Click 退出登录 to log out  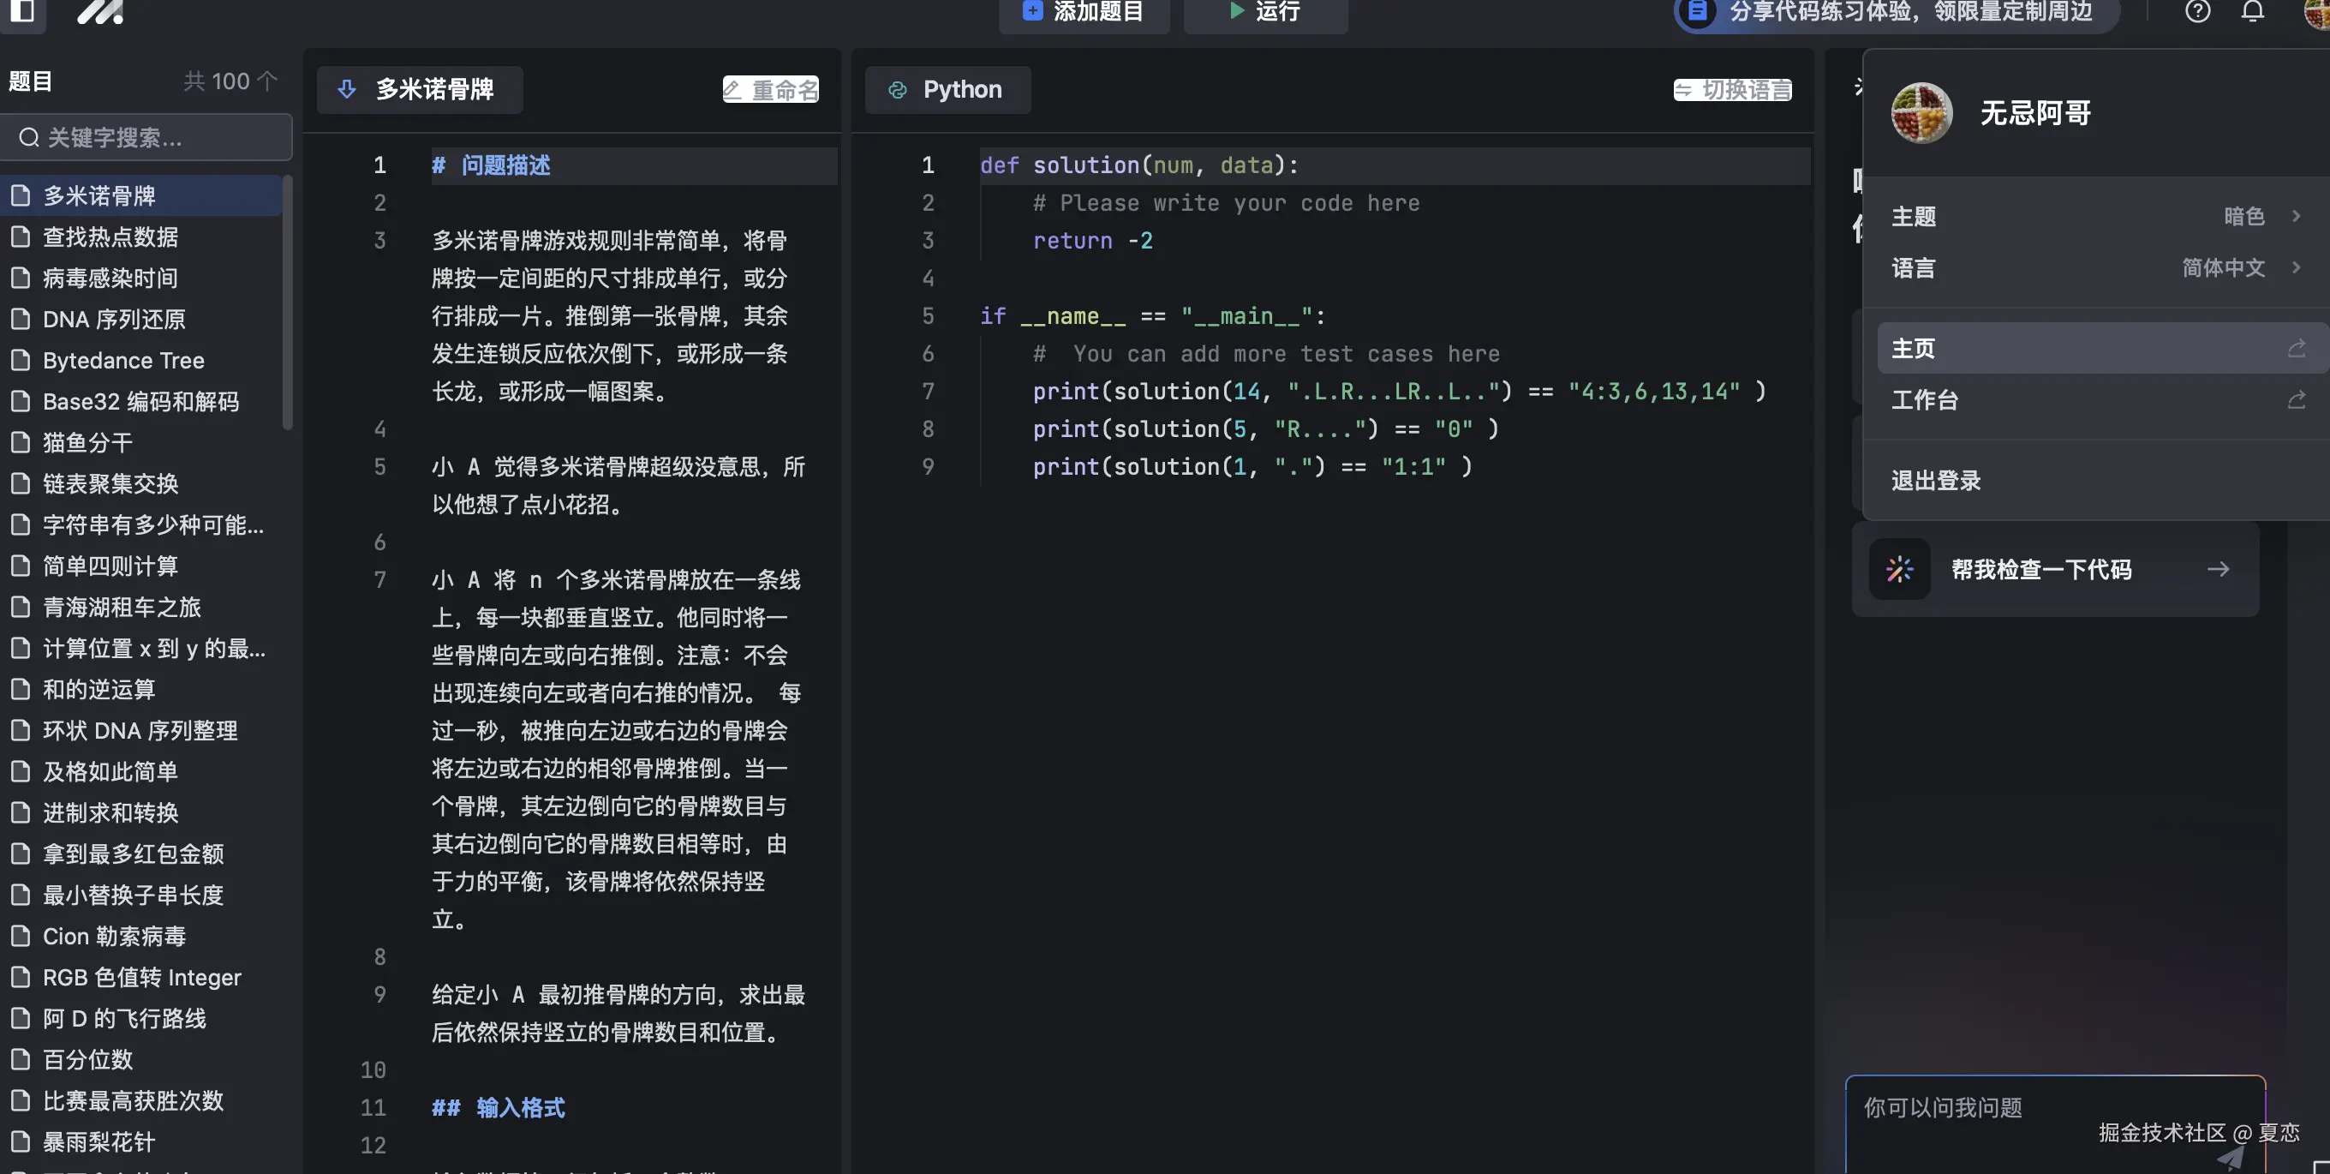(x=1935, y=481)
